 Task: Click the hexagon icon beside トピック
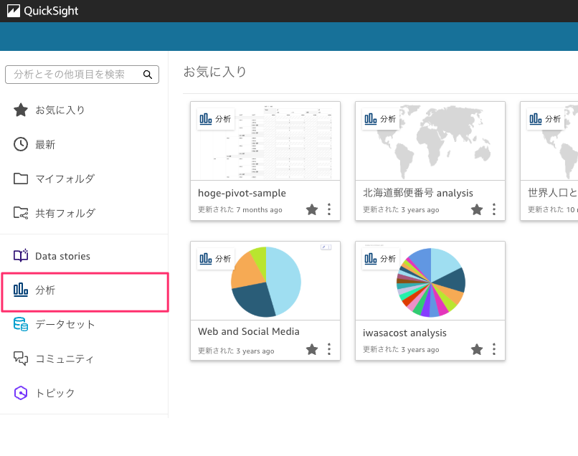pyautogui.click(x=21, y=393)
